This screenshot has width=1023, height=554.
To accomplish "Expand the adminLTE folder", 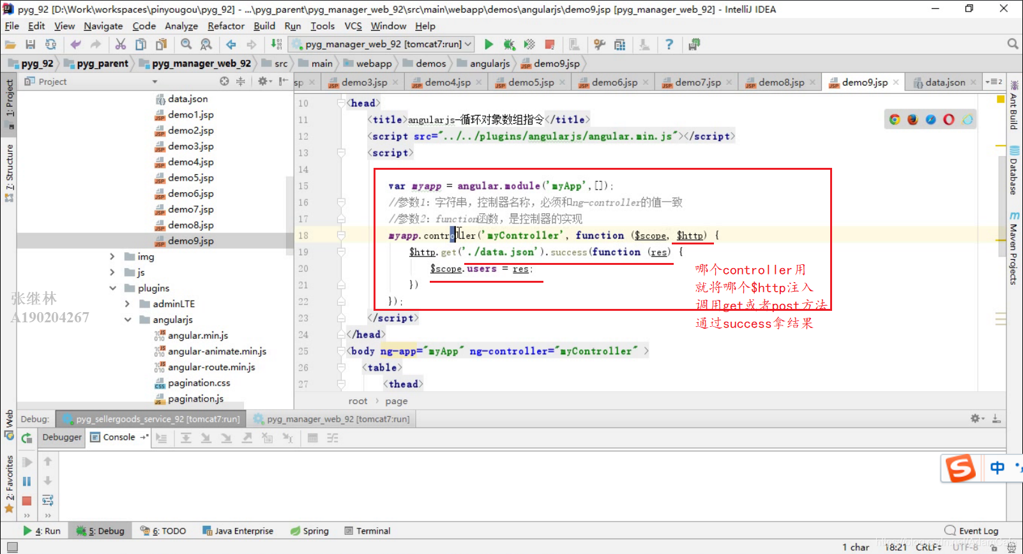I will tap(128, 304).
